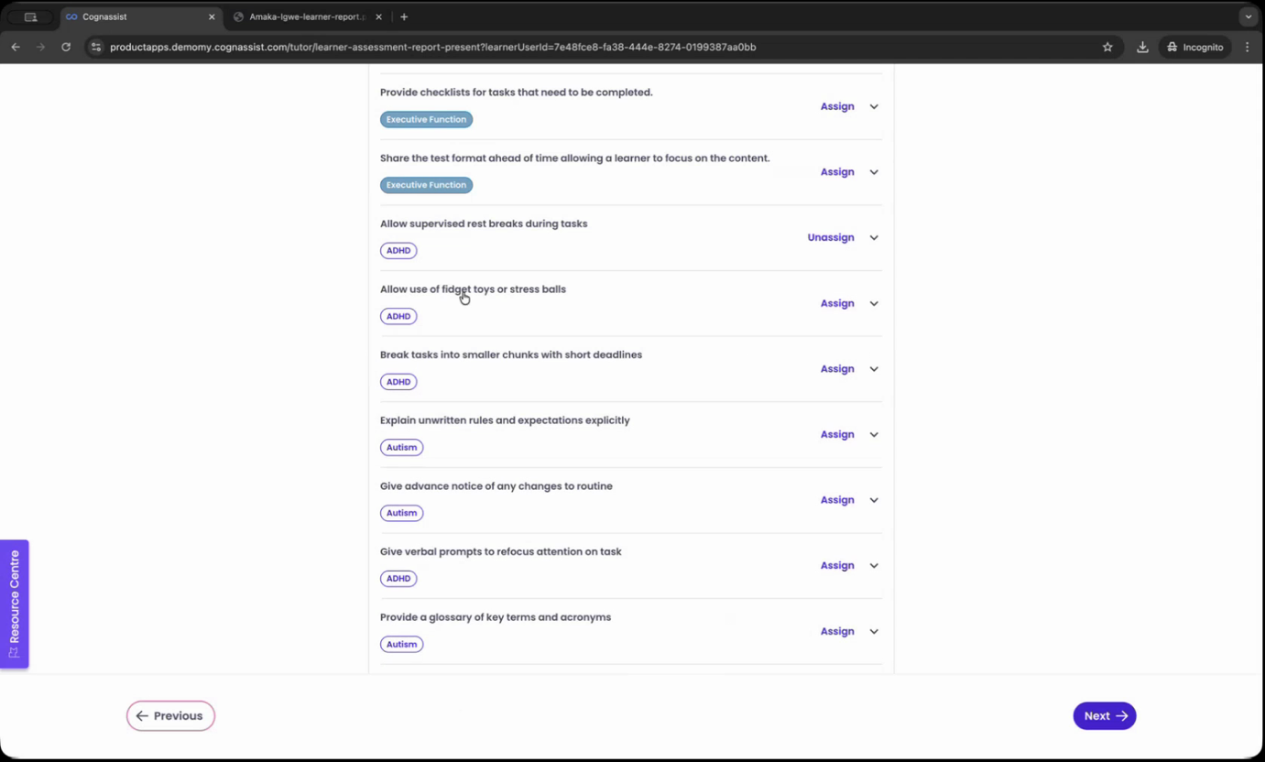Assign 'Break tasks into smaller chunks' strategy
Screen dimensions: 1265x762
836,369
